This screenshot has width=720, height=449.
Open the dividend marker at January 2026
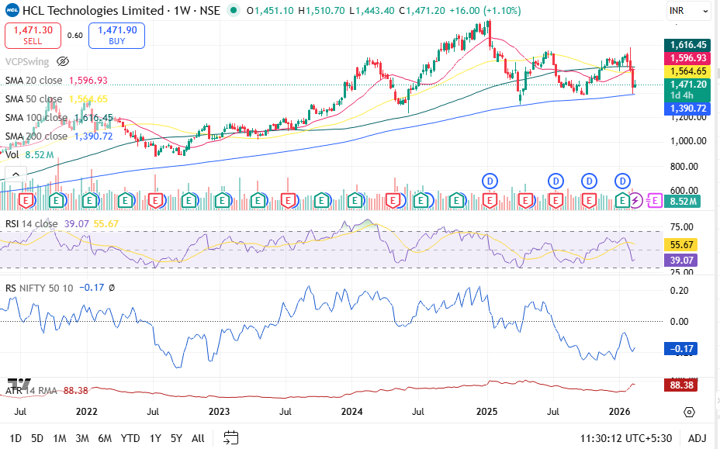(x=623, y=181)
